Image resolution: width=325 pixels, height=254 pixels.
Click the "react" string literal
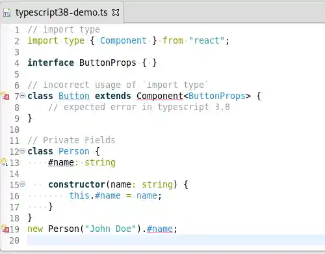coord(207,40)
